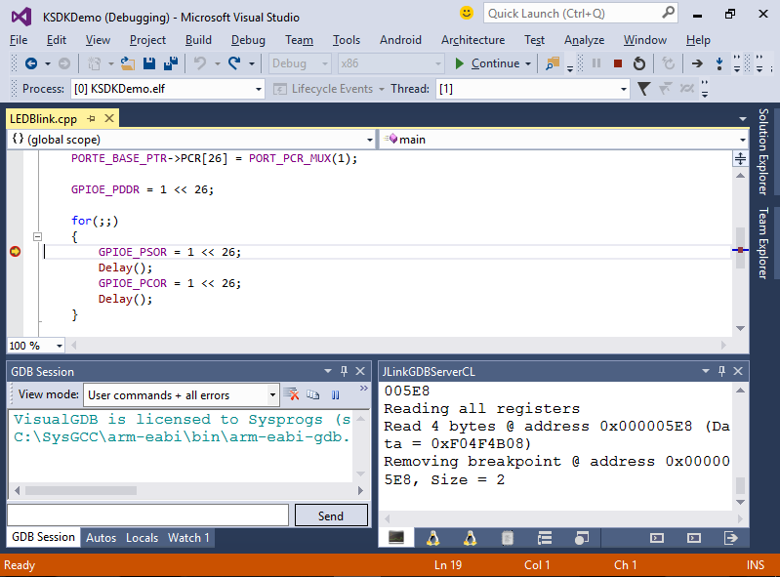
Task: Pause GDB Session output with the pause icon
Action: [x=335, y=395]
